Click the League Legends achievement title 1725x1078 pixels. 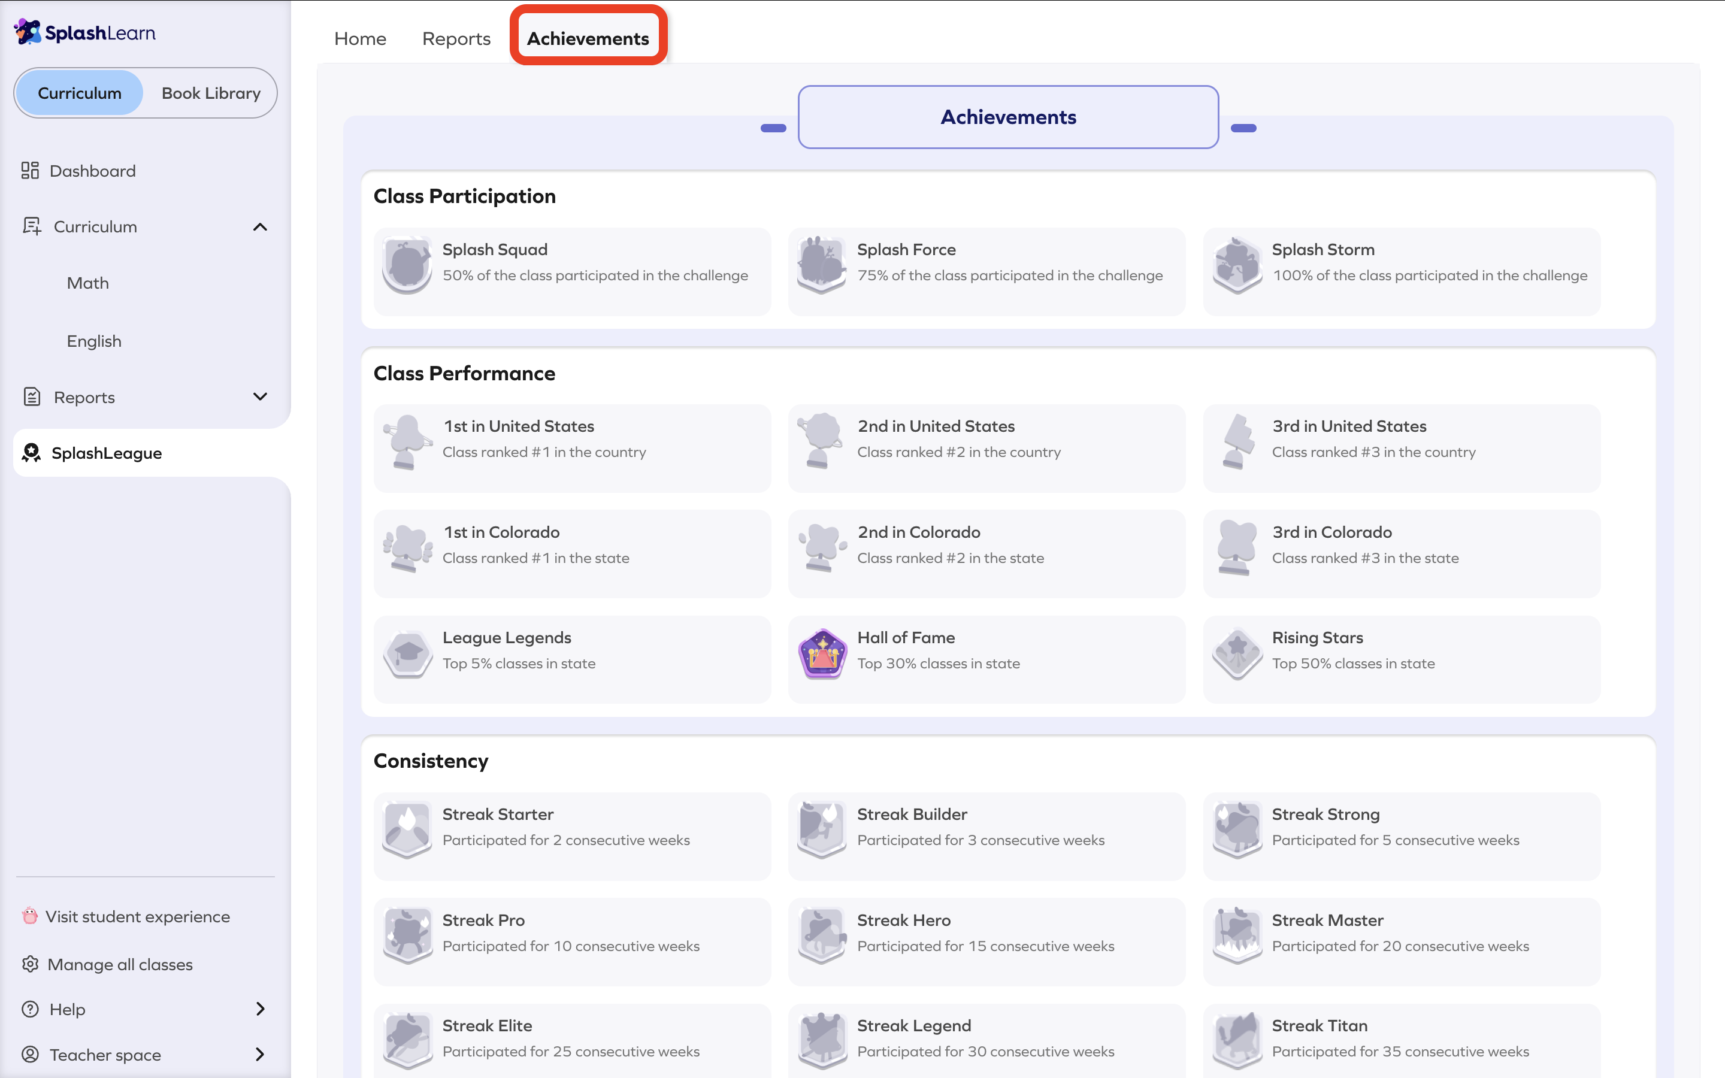[507, 637]
